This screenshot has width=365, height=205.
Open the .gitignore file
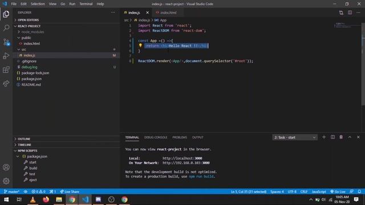pos(66,61)
